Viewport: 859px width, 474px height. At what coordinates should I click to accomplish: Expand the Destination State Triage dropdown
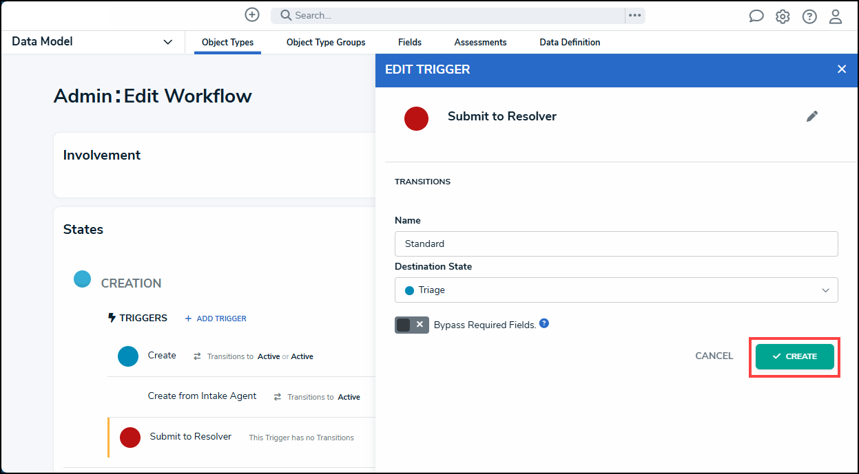click(617, 290)
